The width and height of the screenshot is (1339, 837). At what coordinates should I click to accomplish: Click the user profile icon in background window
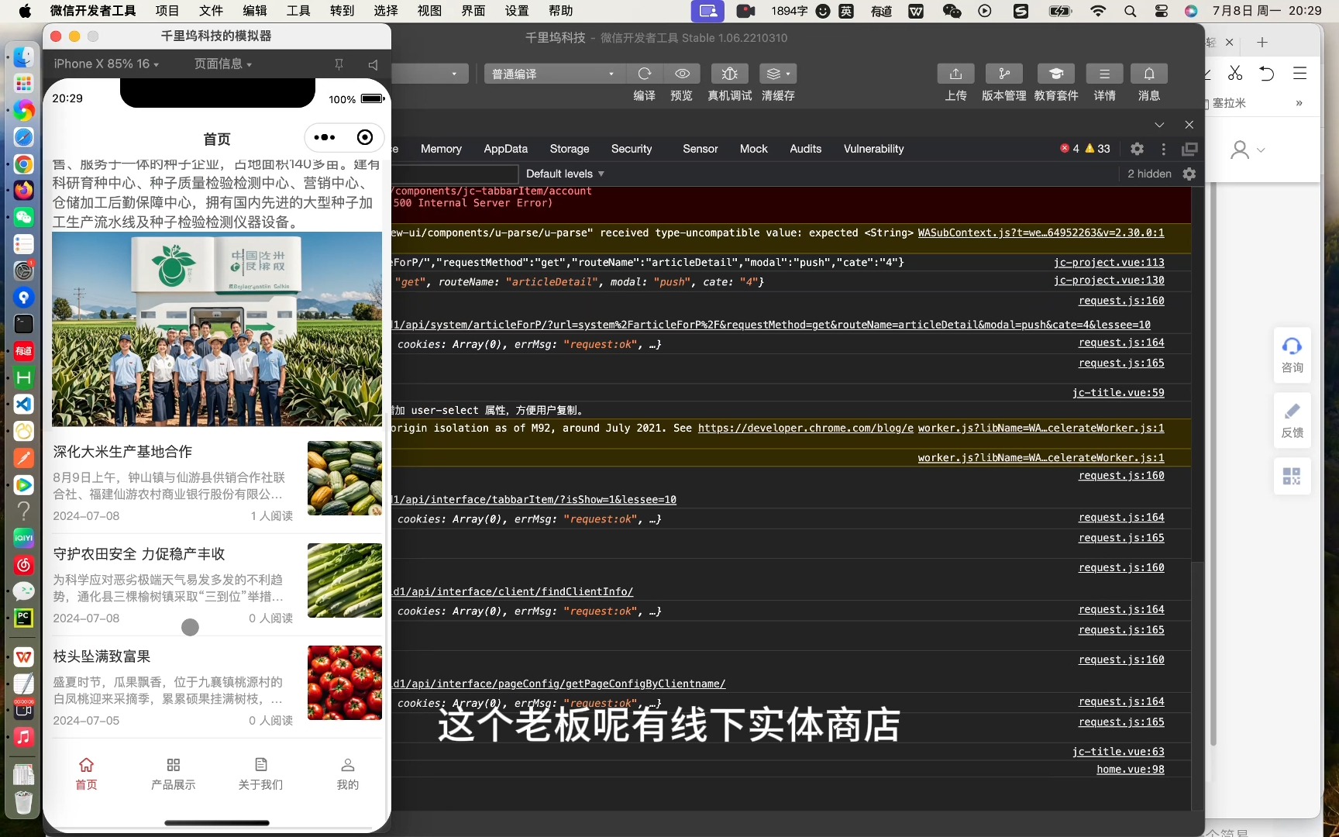coord(1240,150)
